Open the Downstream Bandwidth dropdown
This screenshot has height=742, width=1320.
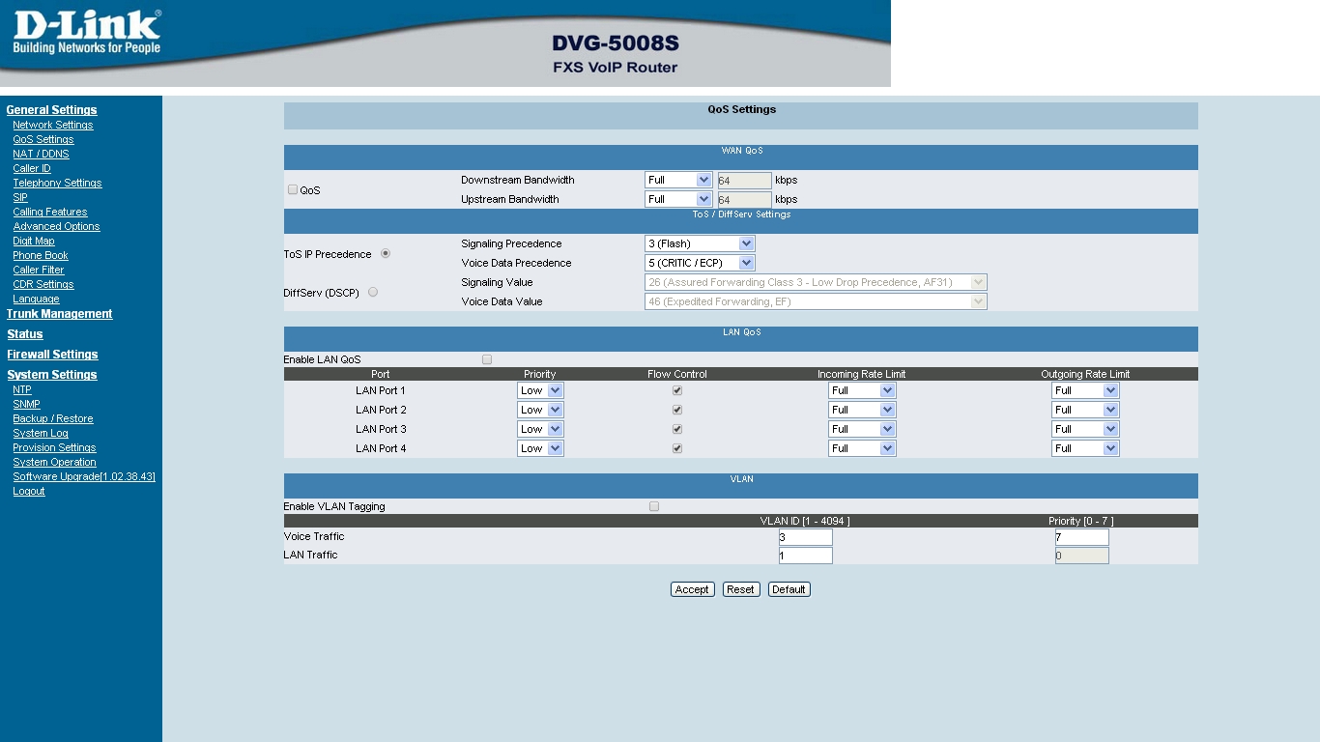[x=677, y=180]
